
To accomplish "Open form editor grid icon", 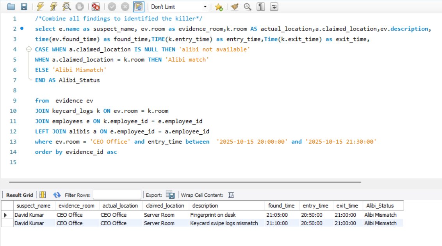I will [x=43, y=195].
